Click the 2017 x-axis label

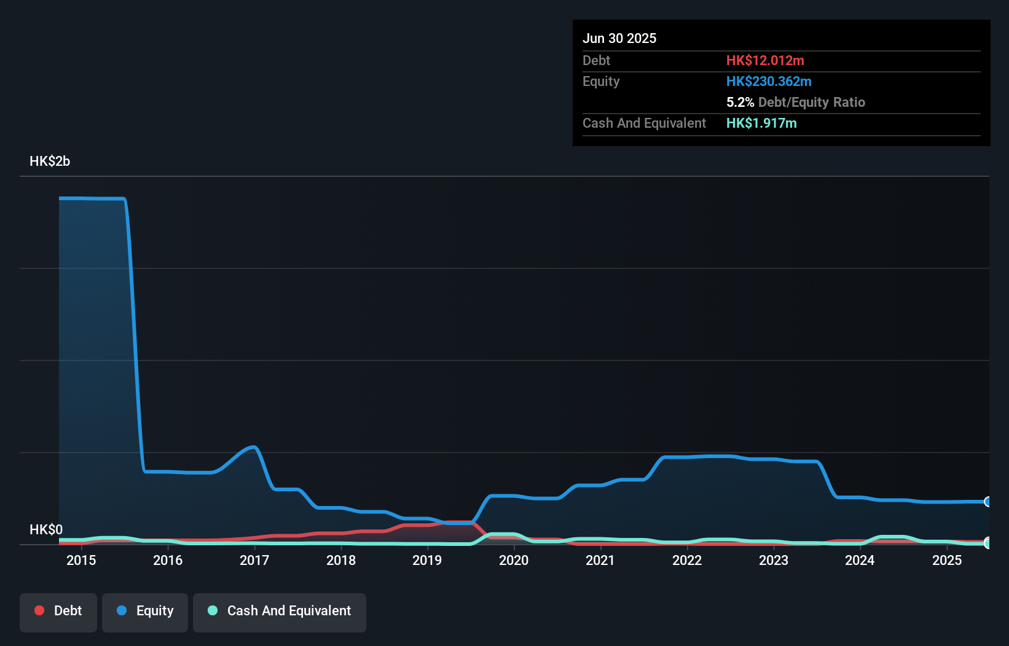click(254, 560)
